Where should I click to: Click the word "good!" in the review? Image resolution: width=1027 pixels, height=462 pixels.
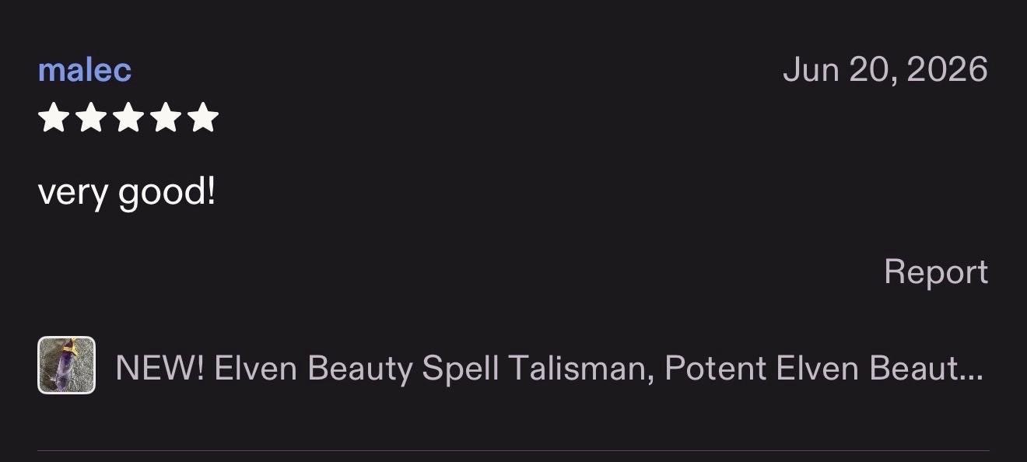(166, 192)
